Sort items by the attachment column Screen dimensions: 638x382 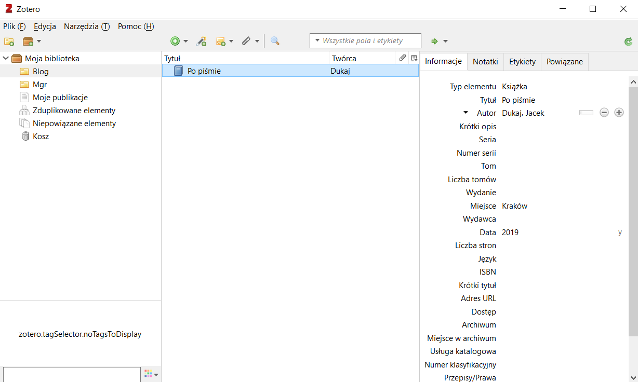click(402, 58)
